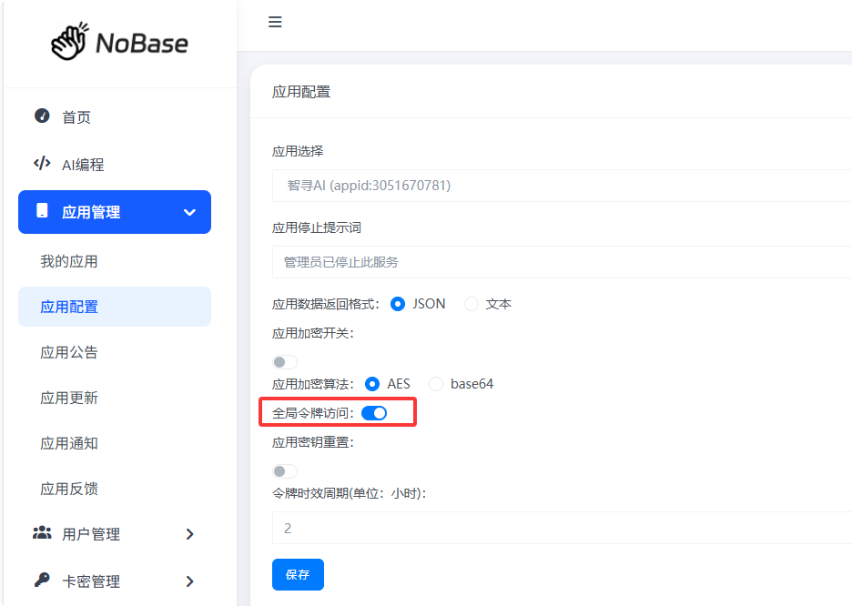Click the tablet icon beside 应用管理
The image size is (852, 606).
point(42,211)
